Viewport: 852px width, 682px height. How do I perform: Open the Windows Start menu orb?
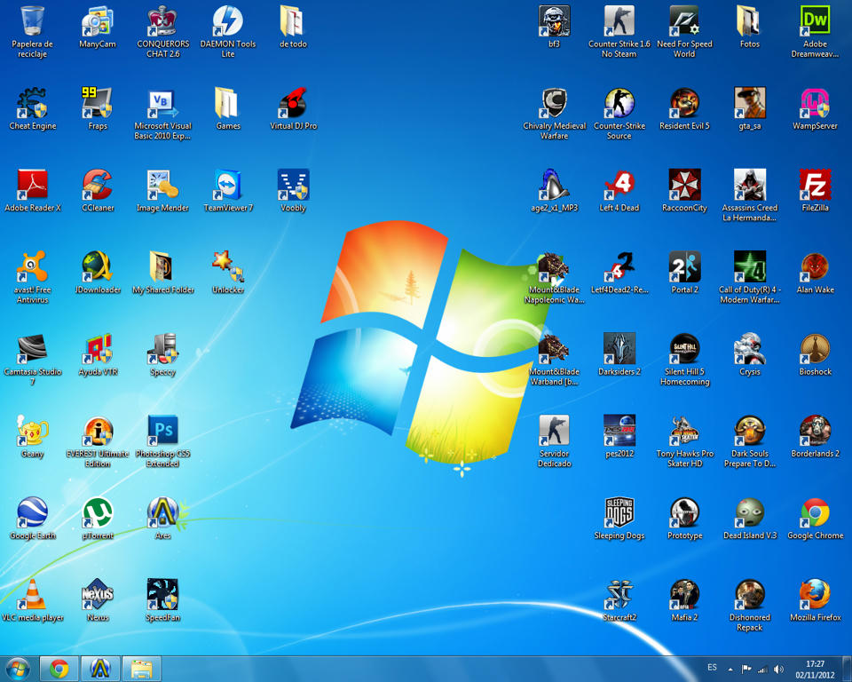click(x=18, y=669)
